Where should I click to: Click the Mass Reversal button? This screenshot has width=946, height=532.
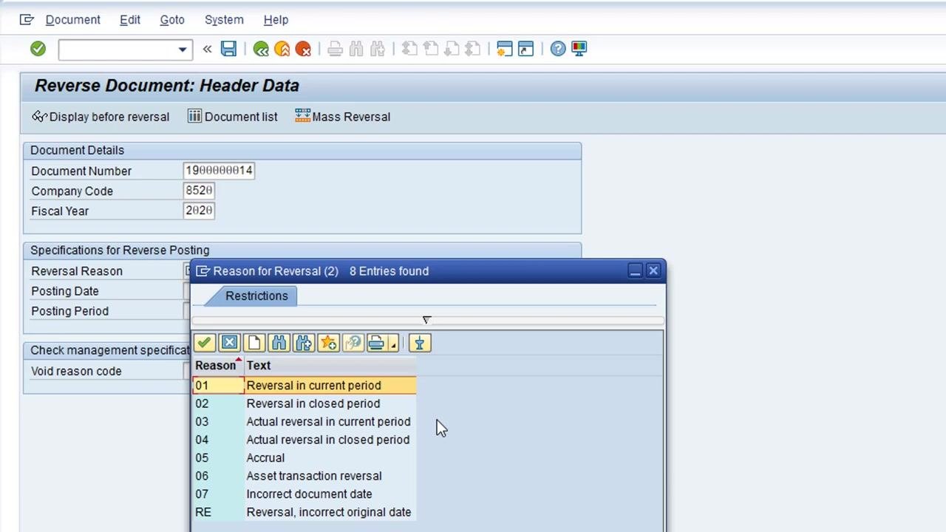tap(342, 117)
